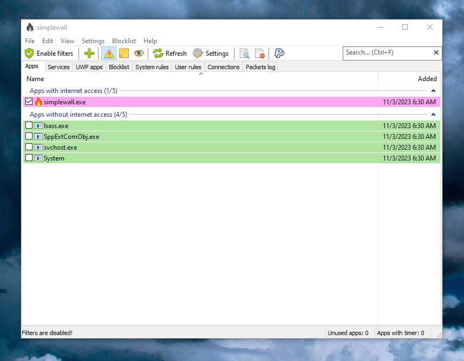
Task: Check the System checkbox
Action: [29, 158]
